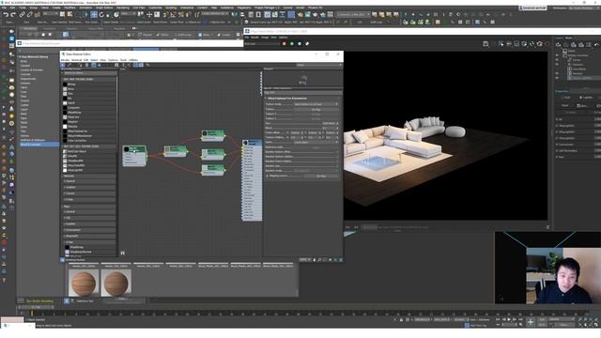Toggle Percent Snap in the main toolbar
The height and width of the screenshot is (338, 601).
coord(180,15)
